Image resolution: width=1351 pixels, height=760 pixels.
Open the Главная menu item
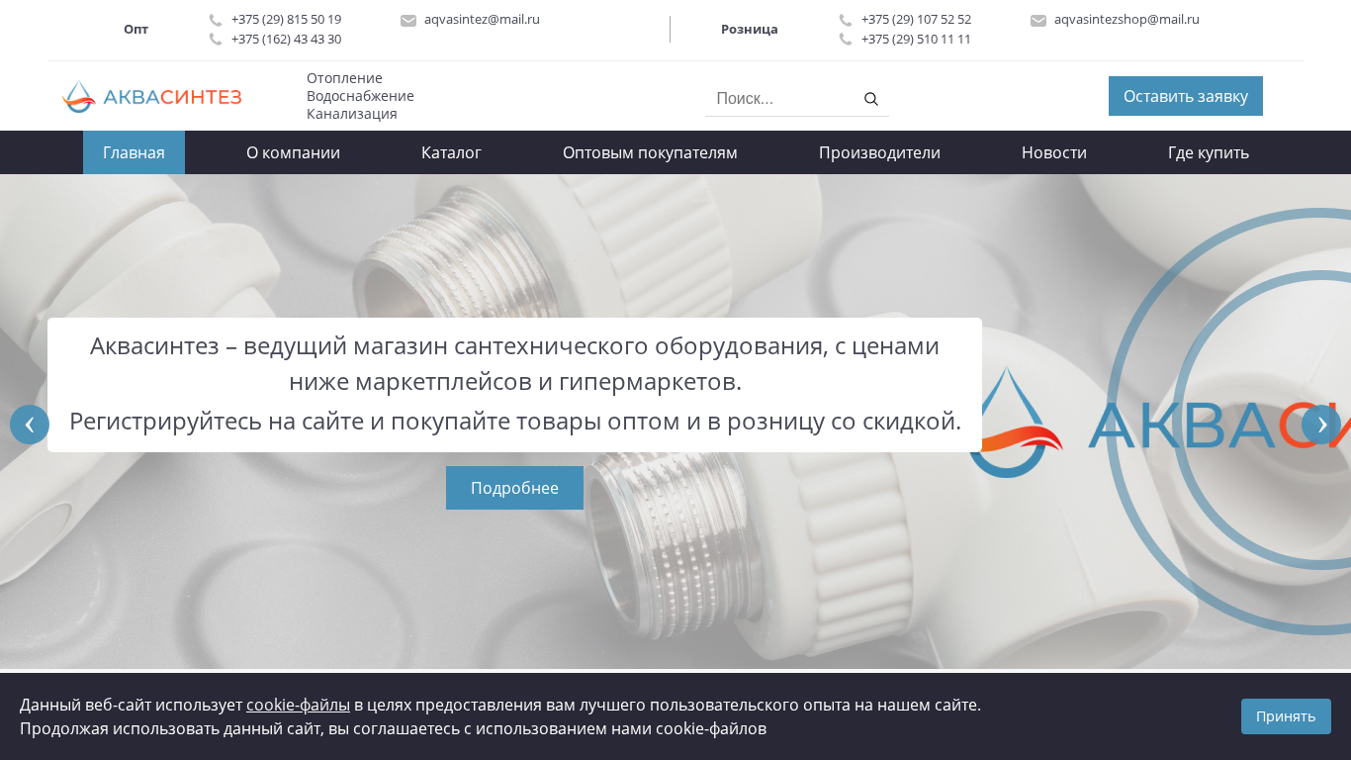(134, 152)
